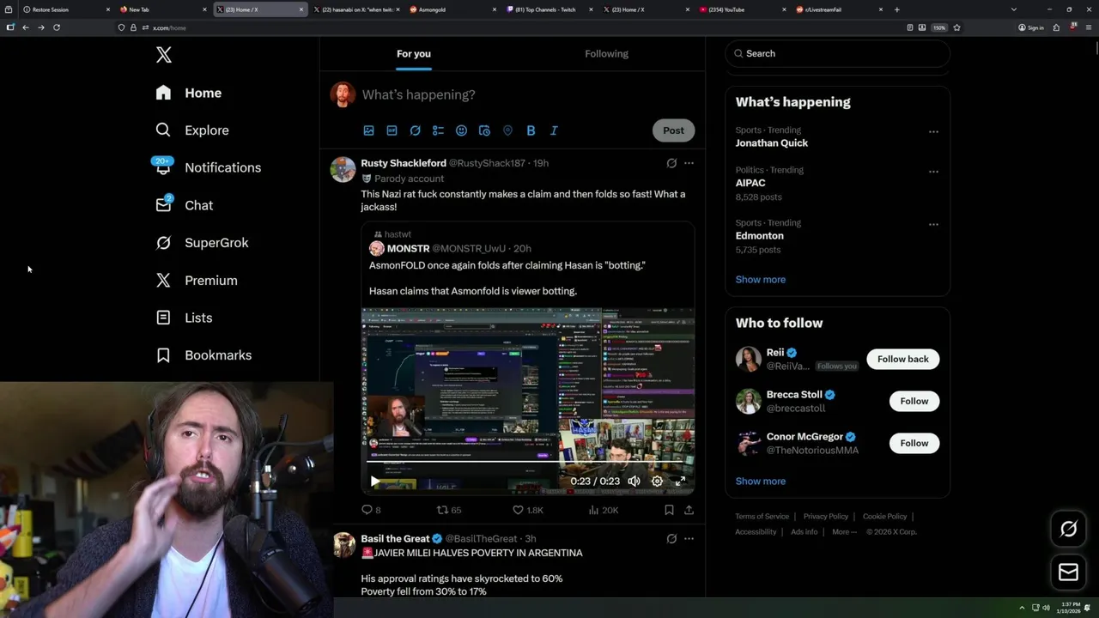This screenshot has height=618, width=1099.
Task: Open a new browser tab with plus button
Action: [x=897, y=9]
